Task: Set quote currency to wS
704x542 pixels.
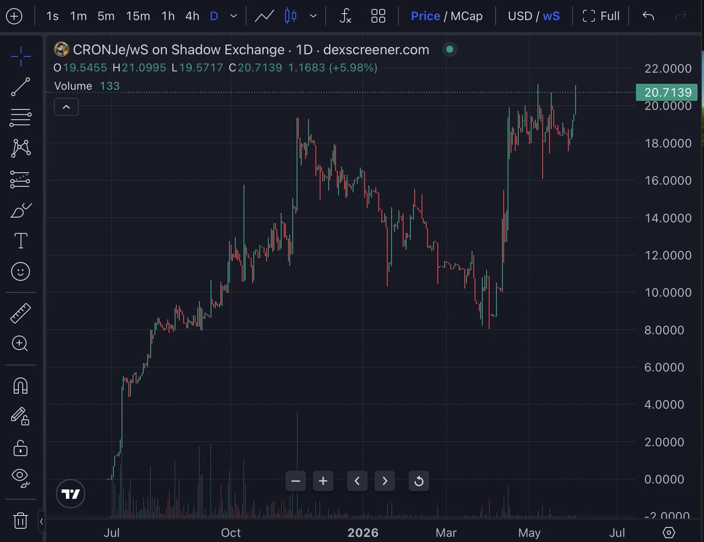Action: (551, 16)
